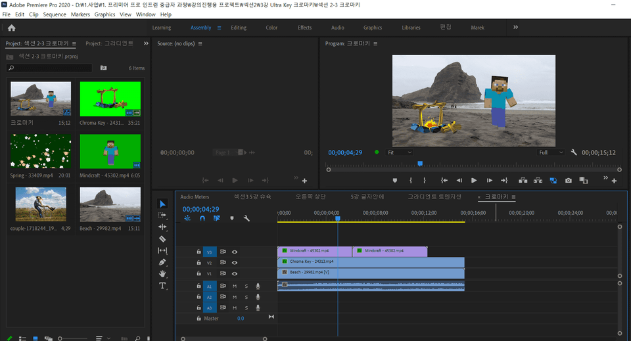Viewport: 631px width, 341px height.
Task: Select the Selection tool arrow
Action: [162, 204]
